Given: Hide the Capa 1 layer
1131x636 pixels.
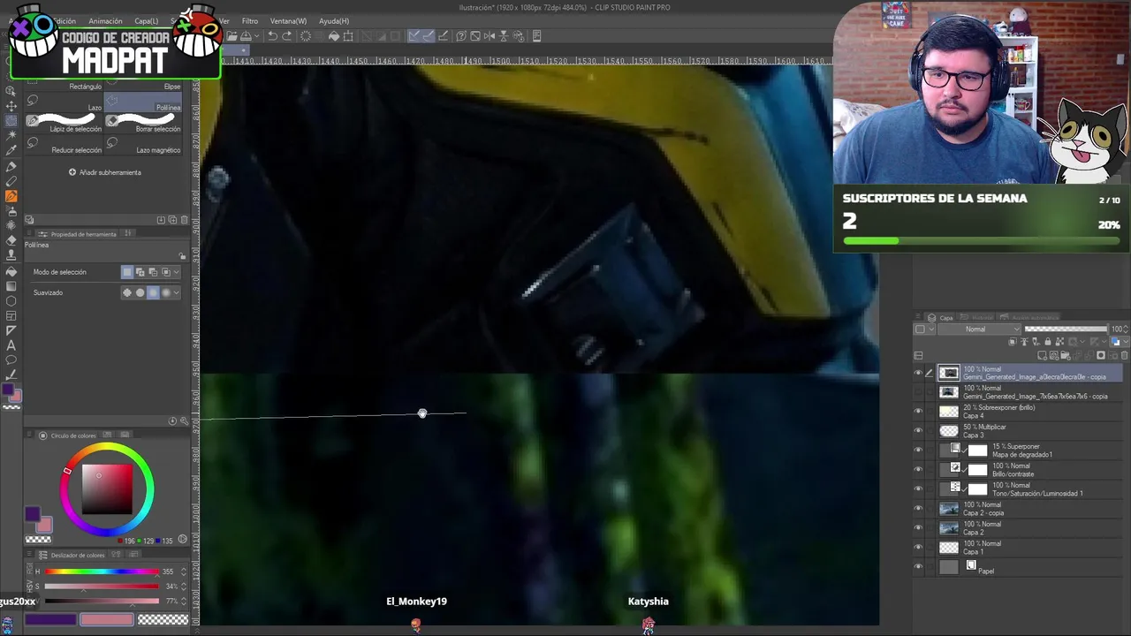Looking at the screenshot, I should click(918, 548).
